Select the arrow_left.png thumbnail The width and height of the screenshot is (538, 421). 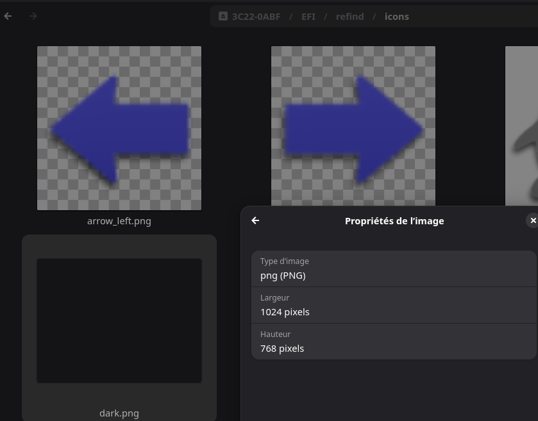point(119,128)
